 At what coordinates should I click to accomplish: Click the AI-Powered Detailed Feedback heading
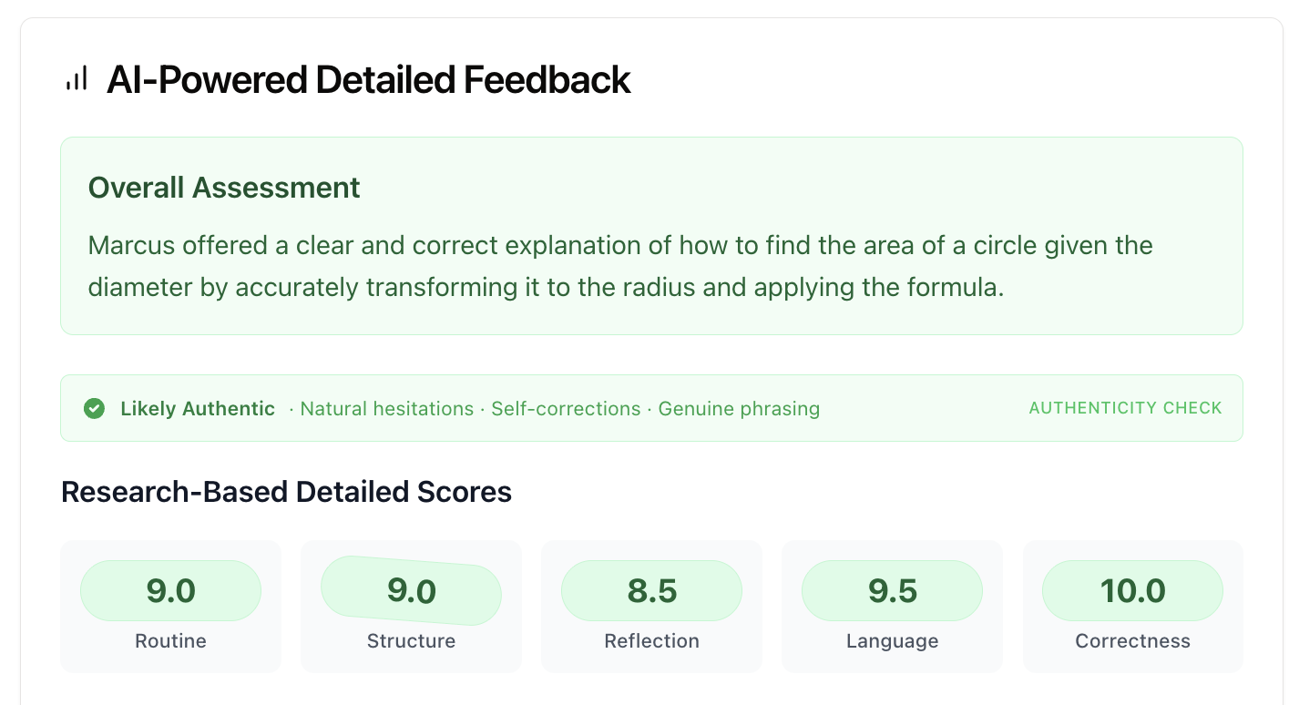tap(368, 80)
